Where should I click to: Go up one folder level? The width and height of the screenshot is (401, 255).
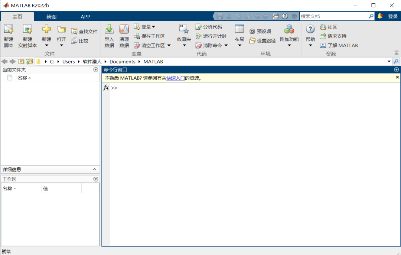tap(21, 61)
